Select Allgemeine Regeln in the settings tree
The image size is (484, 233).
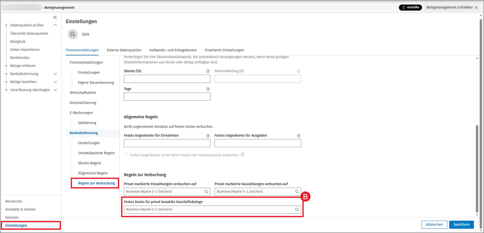coord(92,173)
